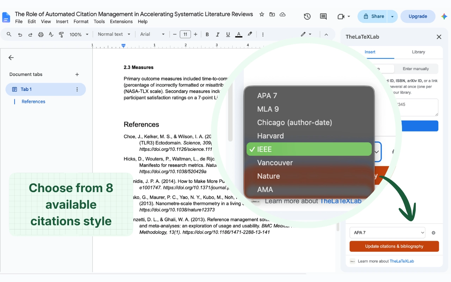This screenshot has height=282, width=451.
Task: Open the View menu
Action: pos(46,22)
